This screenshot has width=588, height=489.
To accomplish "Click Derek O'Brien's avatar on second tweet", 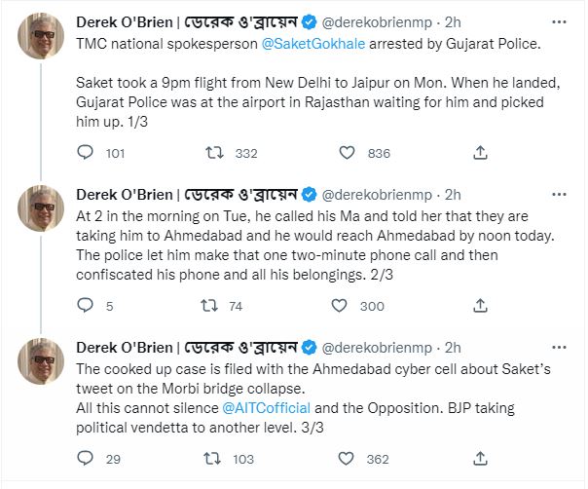I will [x=41, y=207].
